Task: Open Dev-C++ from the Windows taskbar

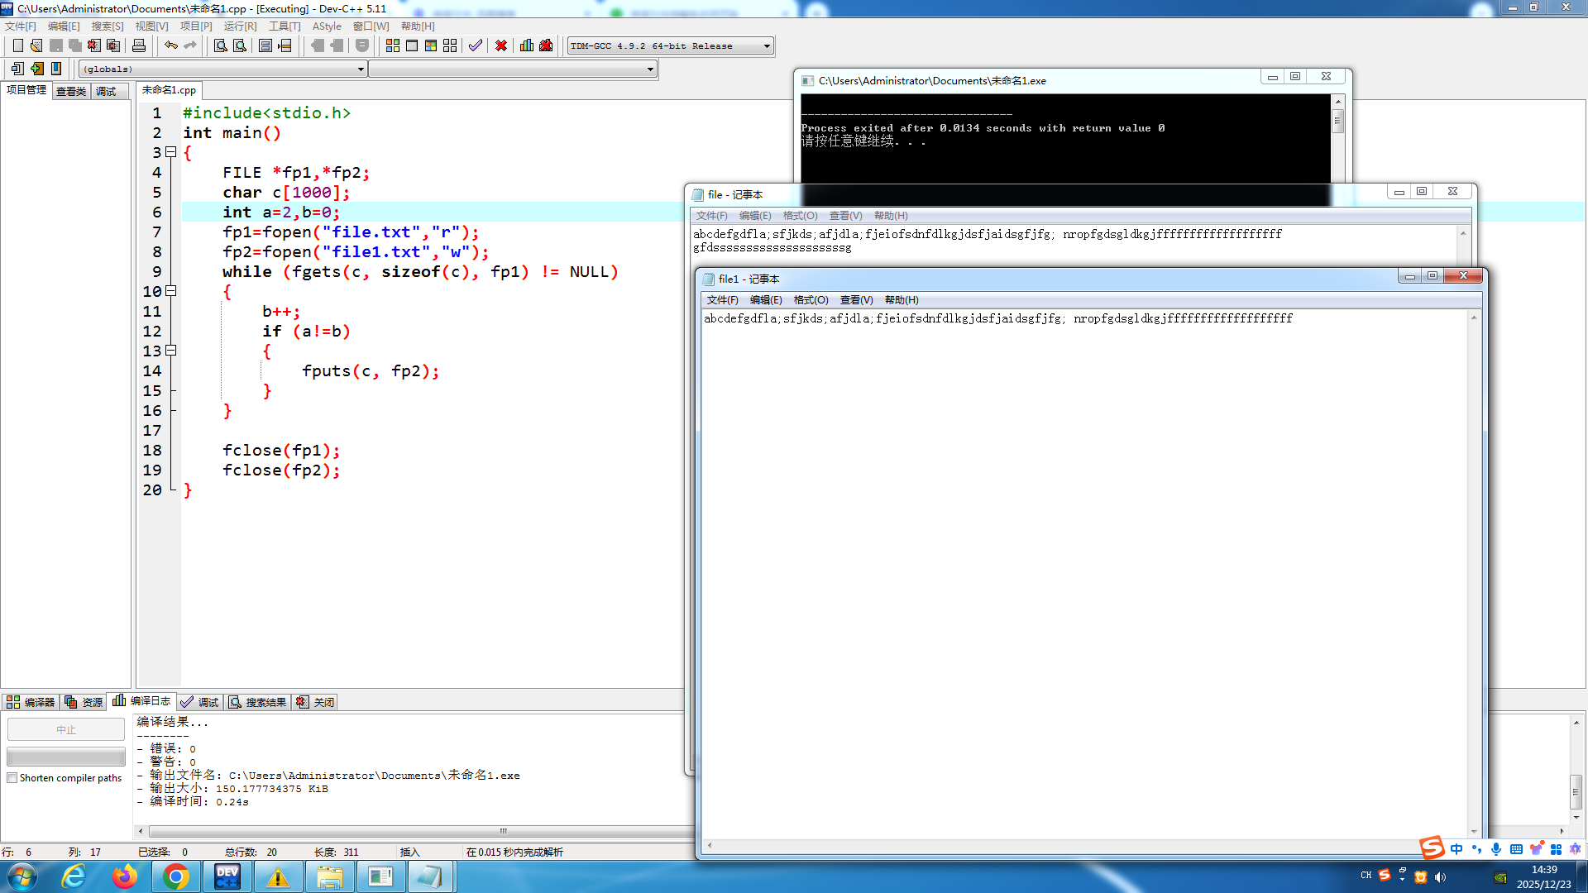Action: 227,876
